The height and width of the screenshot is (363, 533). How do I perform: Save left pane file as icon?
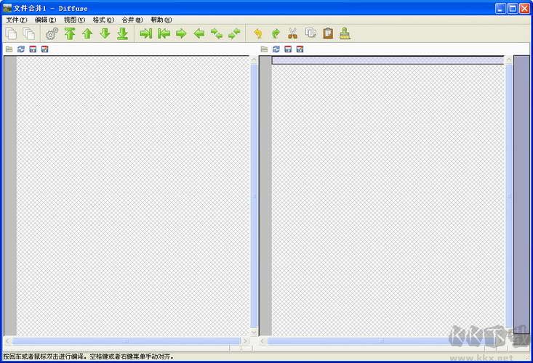(x=45, y=49)
